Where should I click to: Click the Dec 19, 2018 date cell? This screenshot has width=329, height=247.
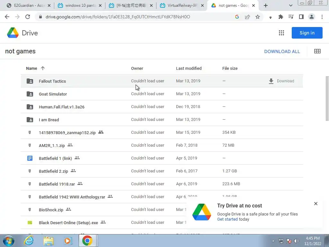(188, 107)
